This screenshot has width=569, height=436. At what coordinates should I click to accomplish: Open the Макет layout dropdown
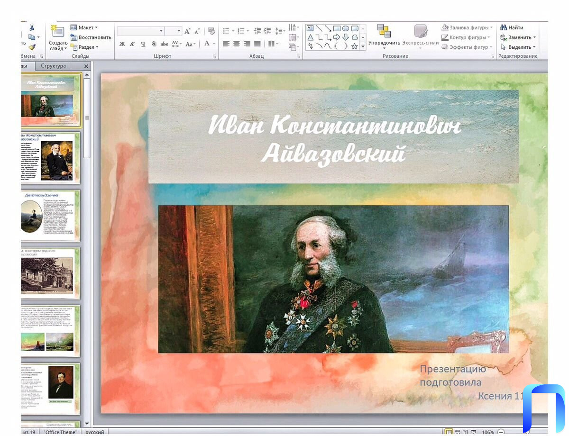pos(84,27)
